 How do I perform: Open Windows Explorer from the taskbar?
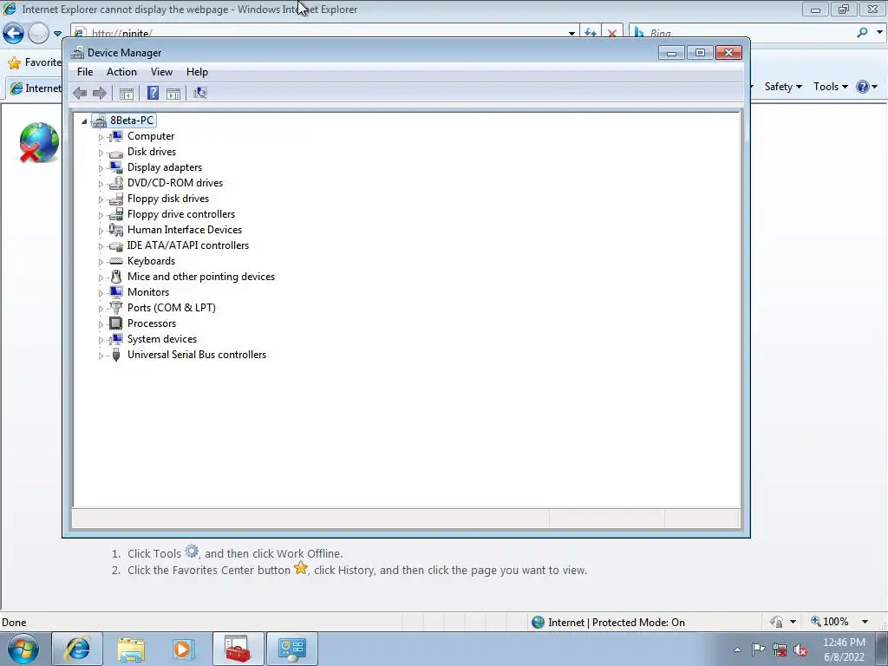coord(131,649)
